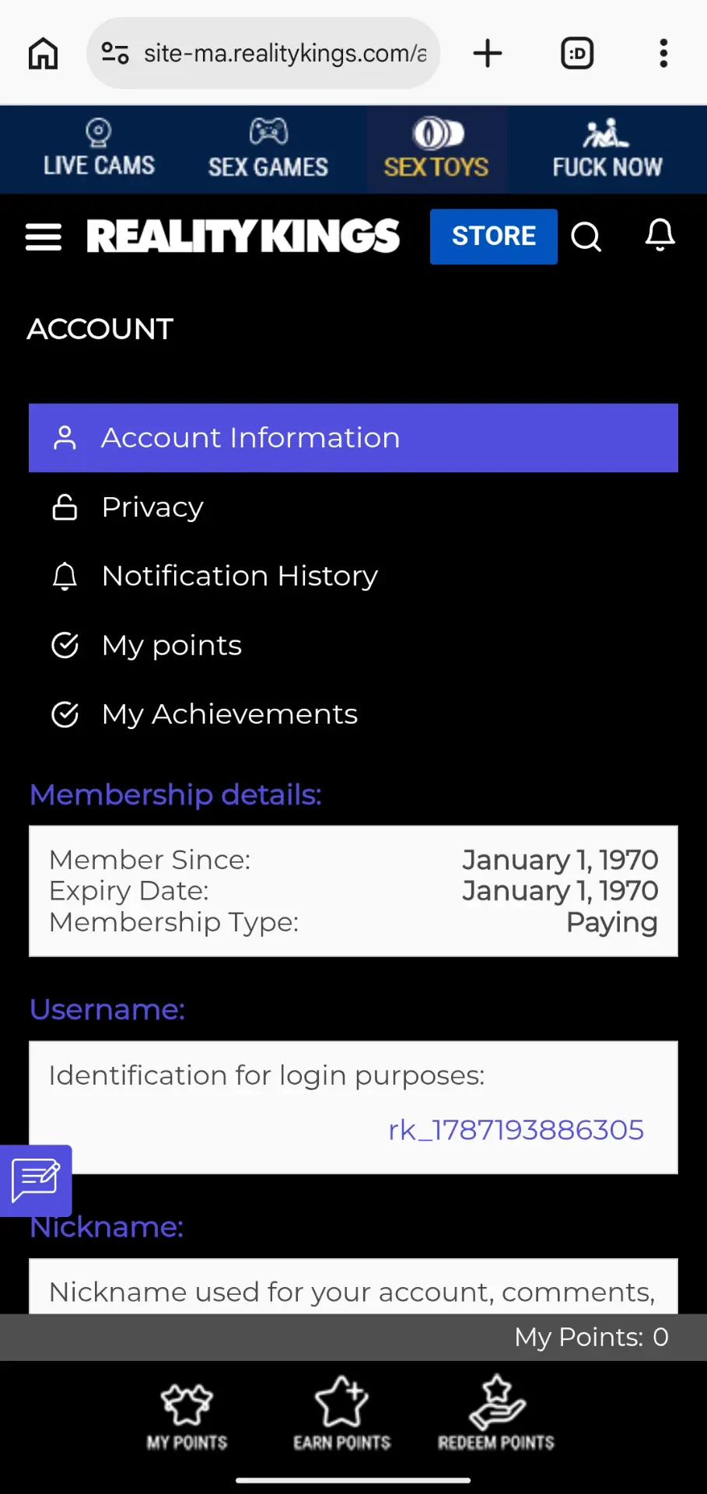Select My points in account menu
The width and height of the screenshot is (707, 1494).
353,646
